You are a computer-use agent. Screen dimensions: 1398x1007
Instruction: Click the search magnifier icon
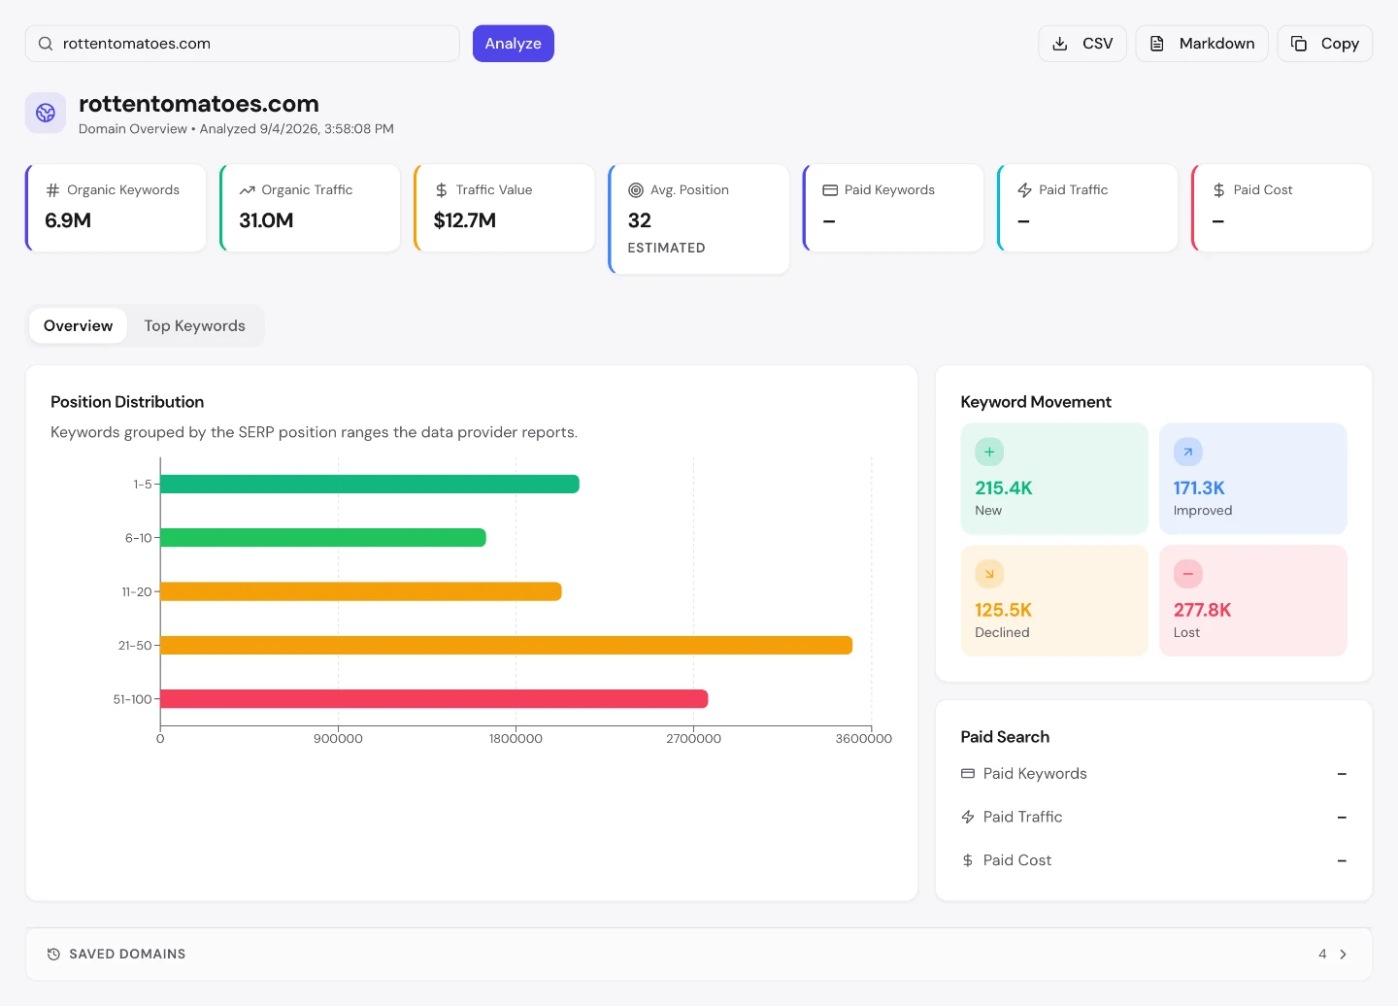pyautogui.click(x=46, y=44)
